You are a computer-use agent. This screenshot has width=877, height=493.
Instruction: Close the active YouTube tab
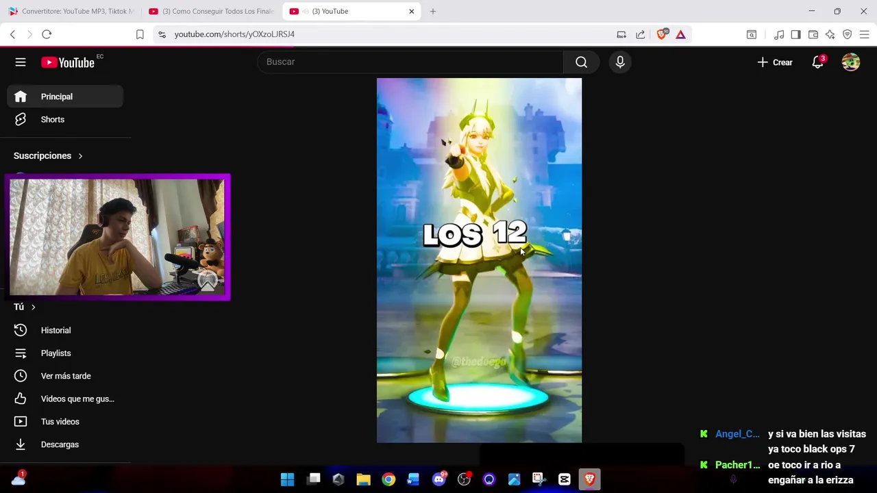412,12
